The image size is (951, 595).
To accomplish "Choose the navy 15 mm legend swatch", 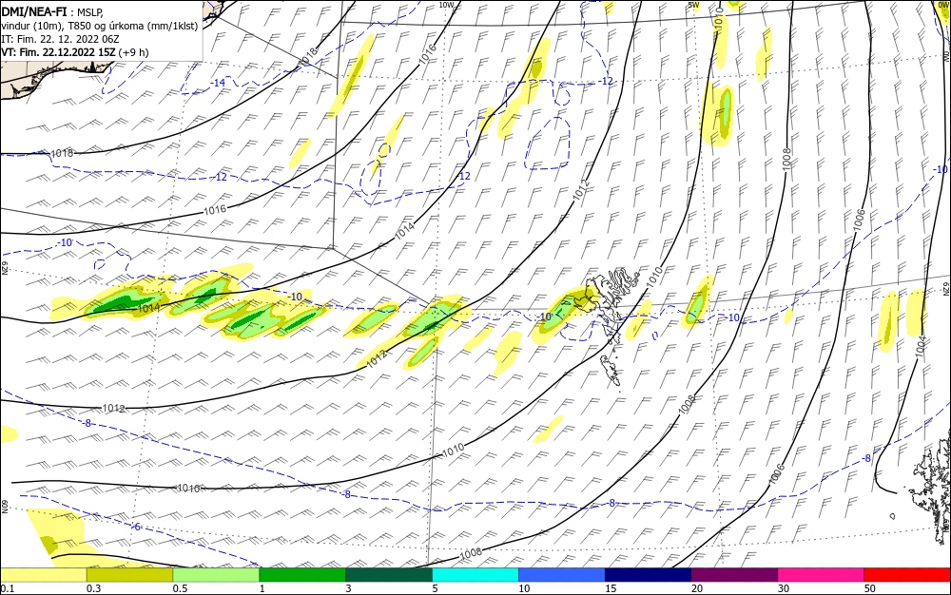I will 649,575.
